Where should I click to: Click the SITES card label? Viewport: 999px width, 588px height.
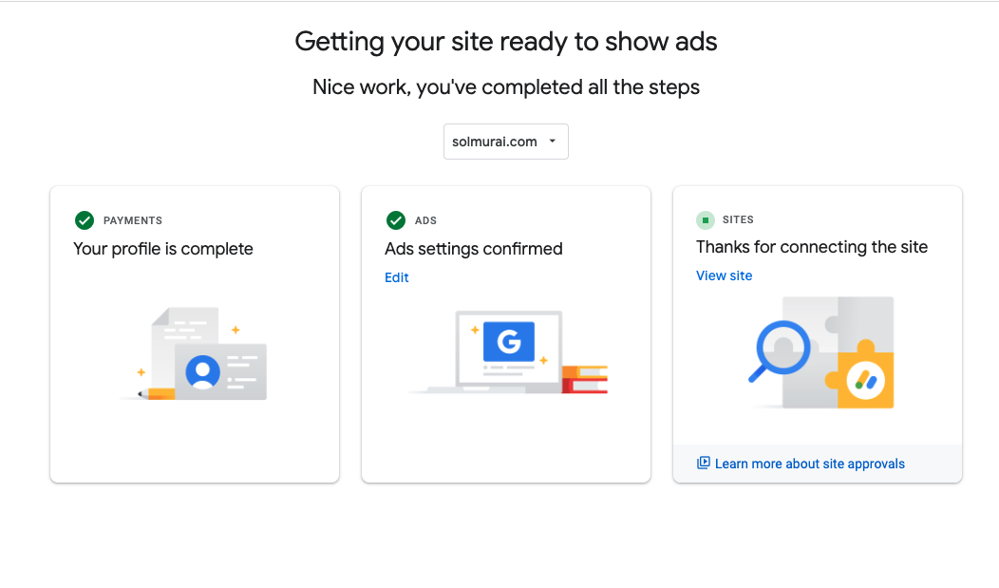coord(738,219)
